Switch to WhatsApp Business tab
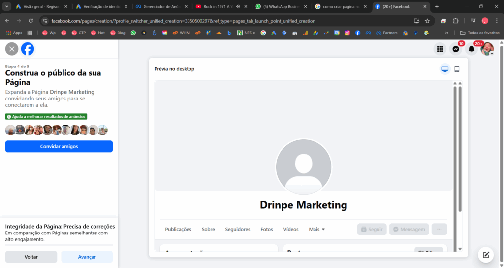 pyautogui.click(x=281, y=6)
